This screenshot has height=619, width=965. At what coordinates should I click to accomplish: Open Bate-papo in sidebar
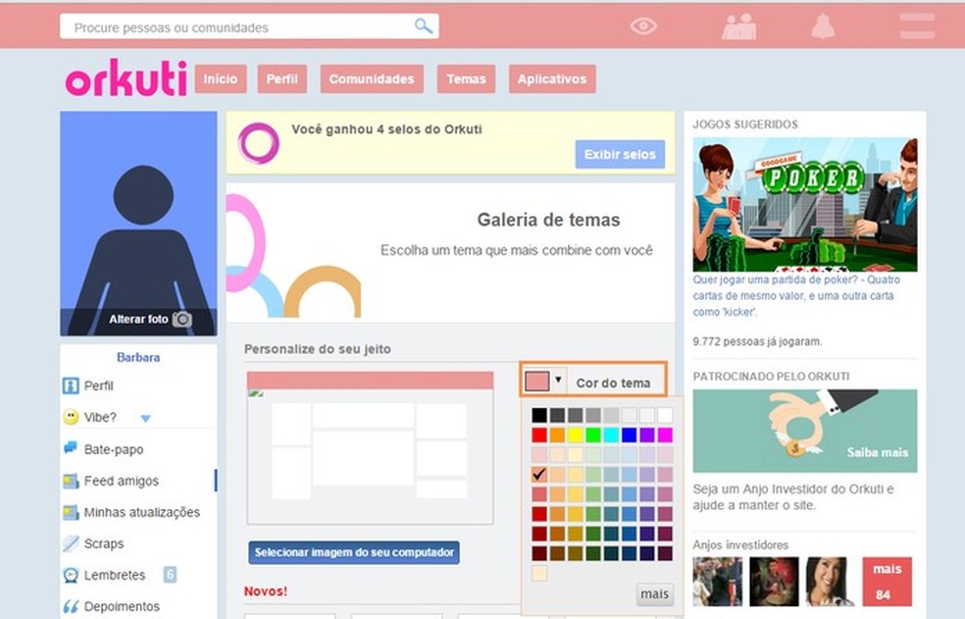click(114, 449)
